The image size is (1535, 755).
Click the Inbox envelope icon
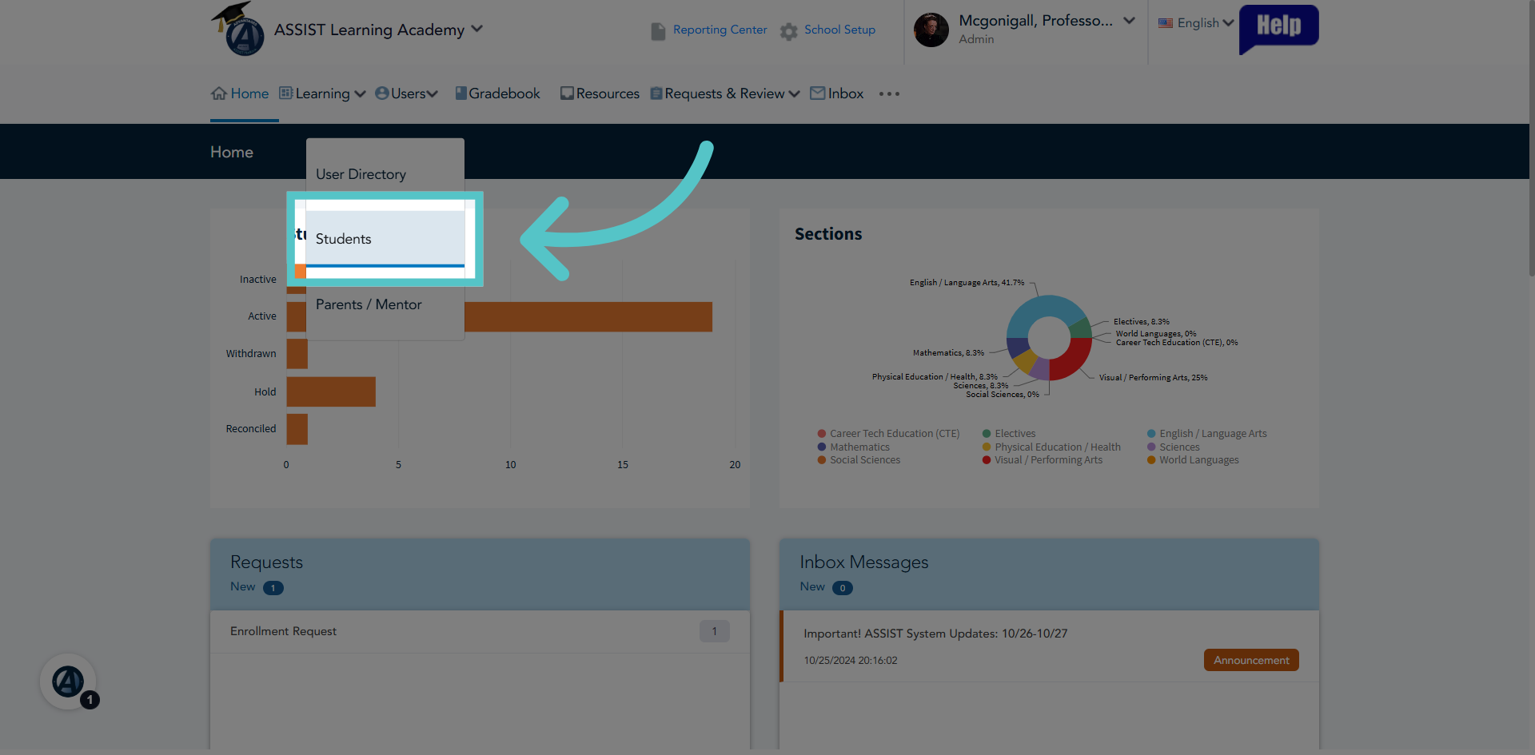click(817, 93)
